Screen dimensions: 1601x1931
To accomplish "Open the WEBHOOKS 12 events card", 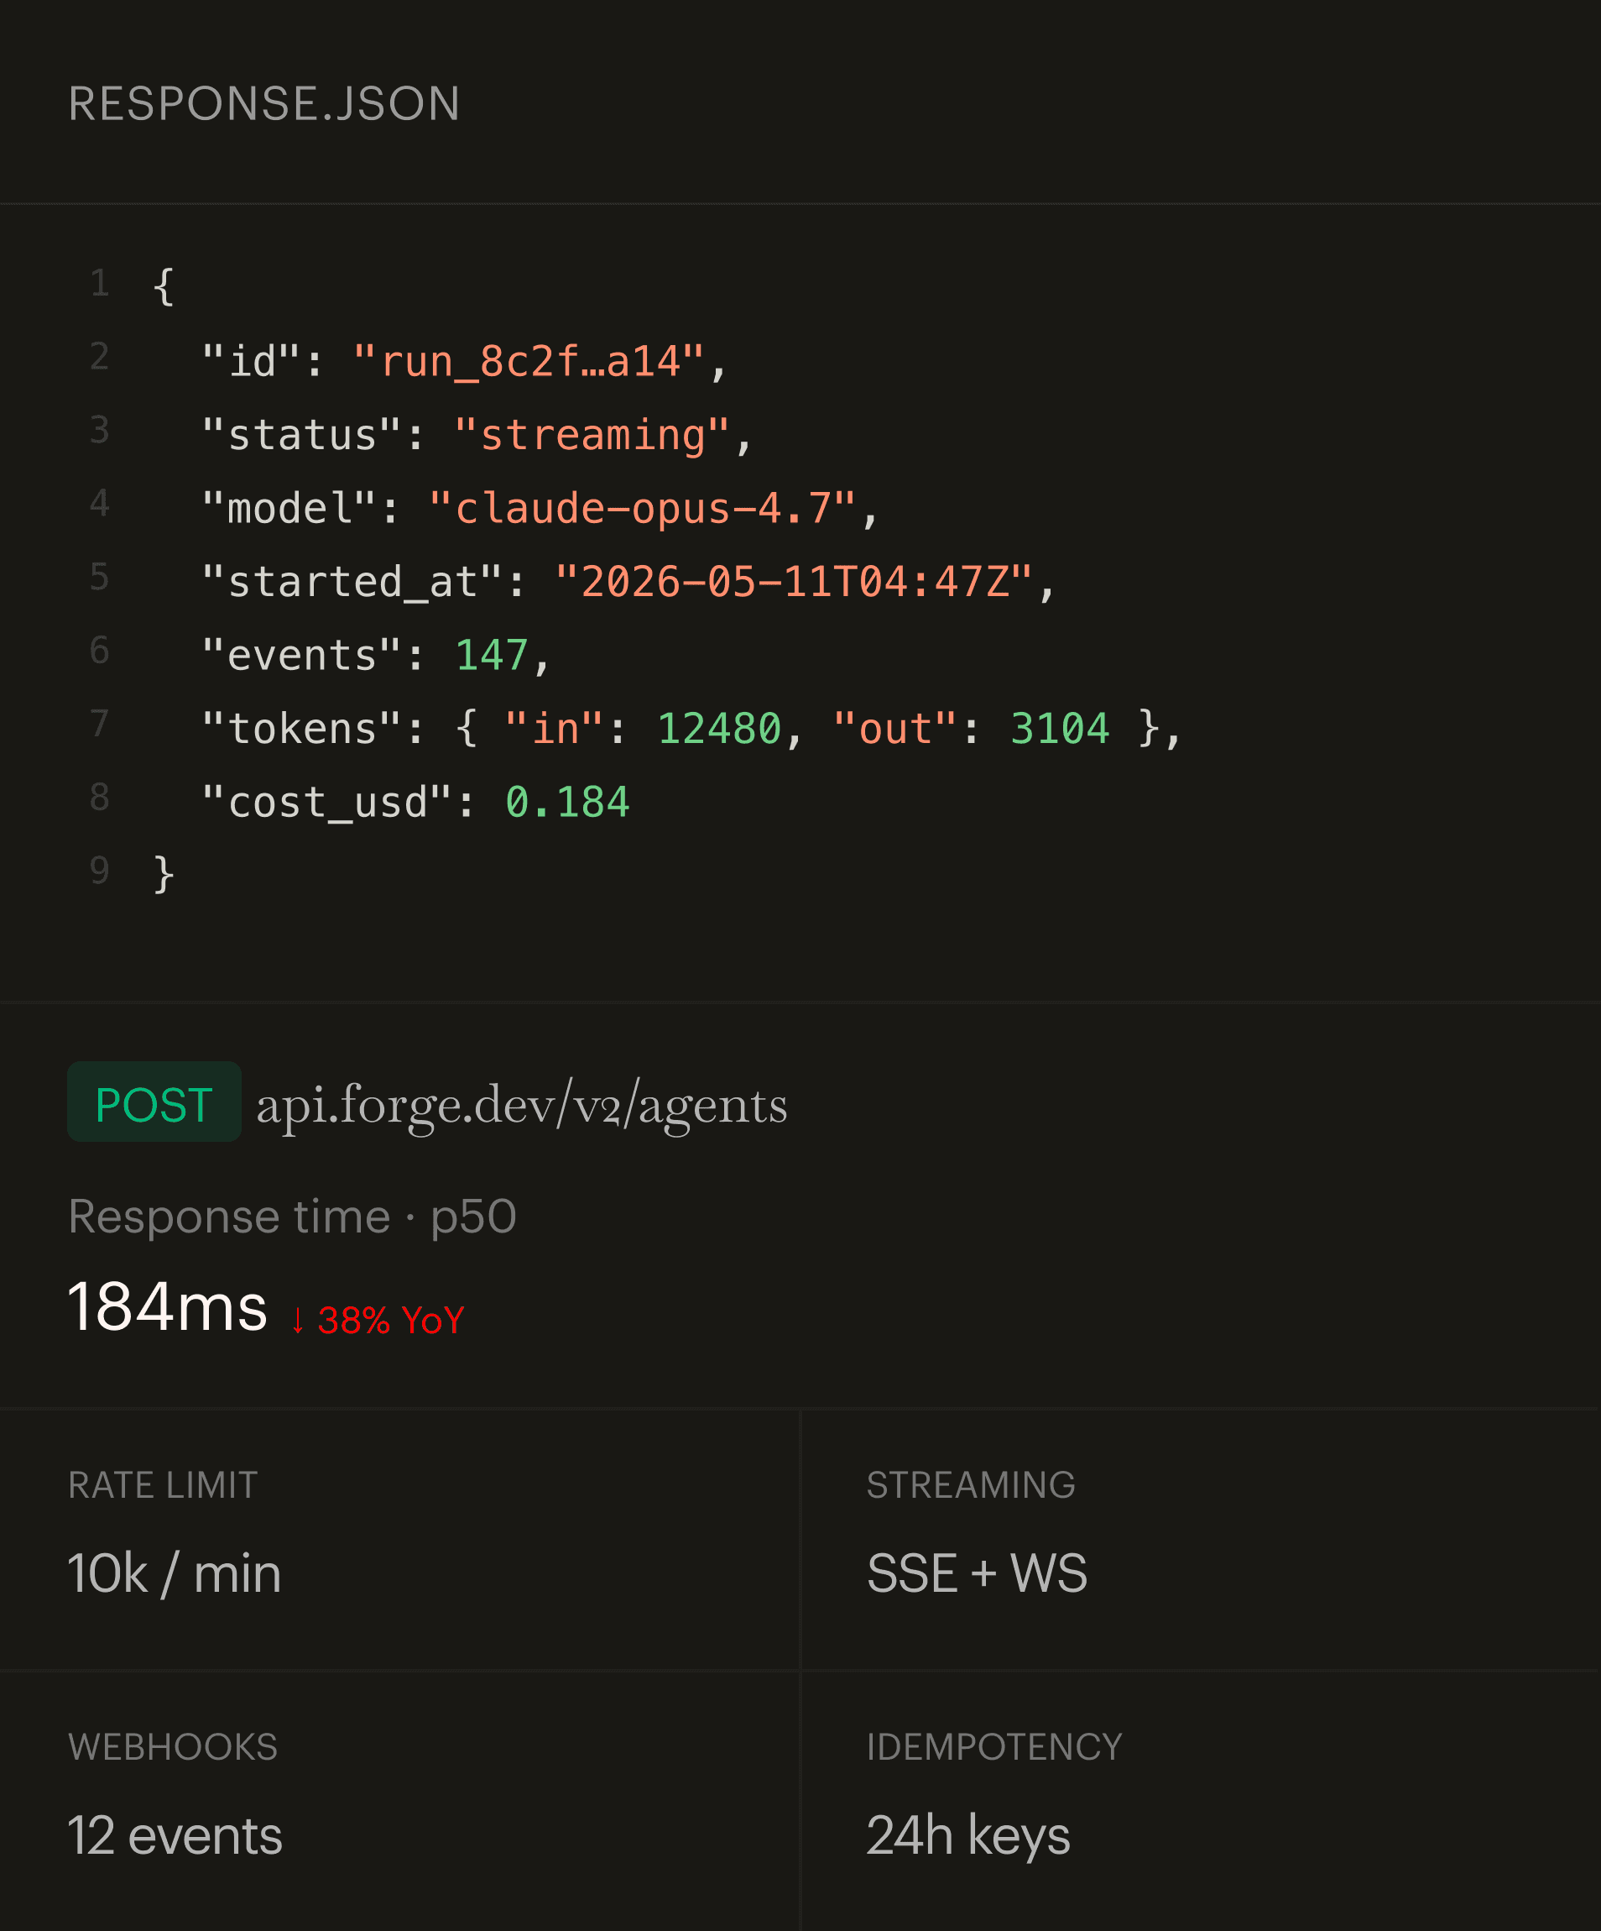I will click(399, 1802).
